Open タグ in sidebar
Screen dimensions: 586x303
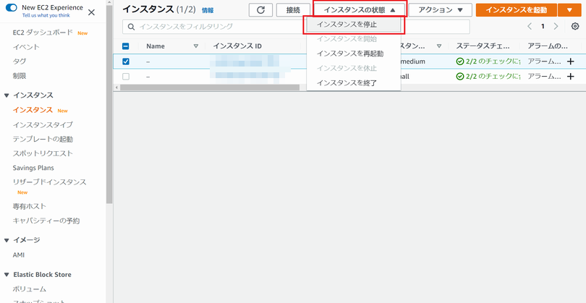click(20, 61)
